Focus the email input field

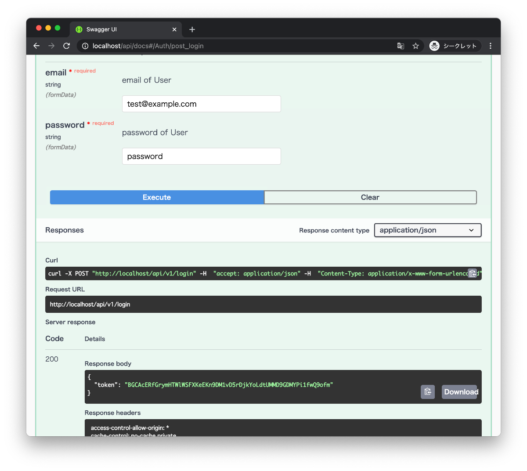pyautogui.click(x=202, y=104)
